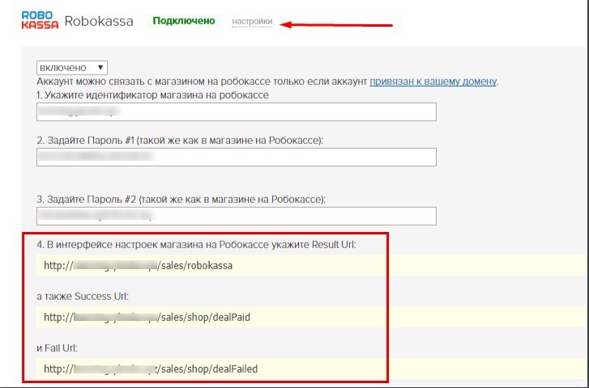Select the Result Url ending in /sales/robokassa
Viewport: 589px width, 388px height.
[x=138, y=266]
